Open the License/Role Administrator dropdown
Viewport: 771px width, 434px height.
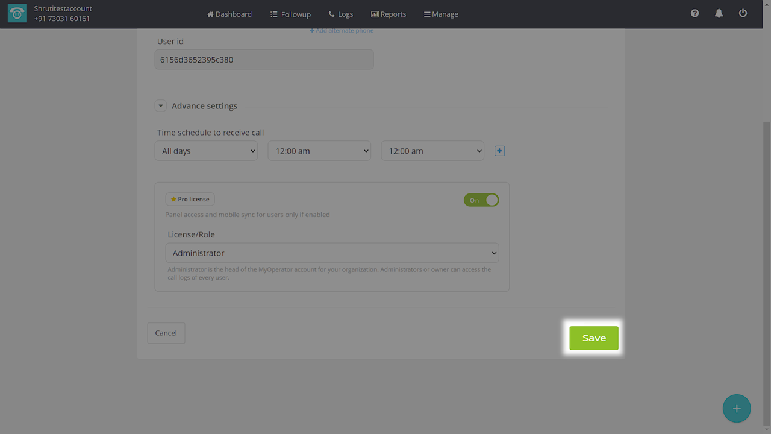click(x=332, y=253)
